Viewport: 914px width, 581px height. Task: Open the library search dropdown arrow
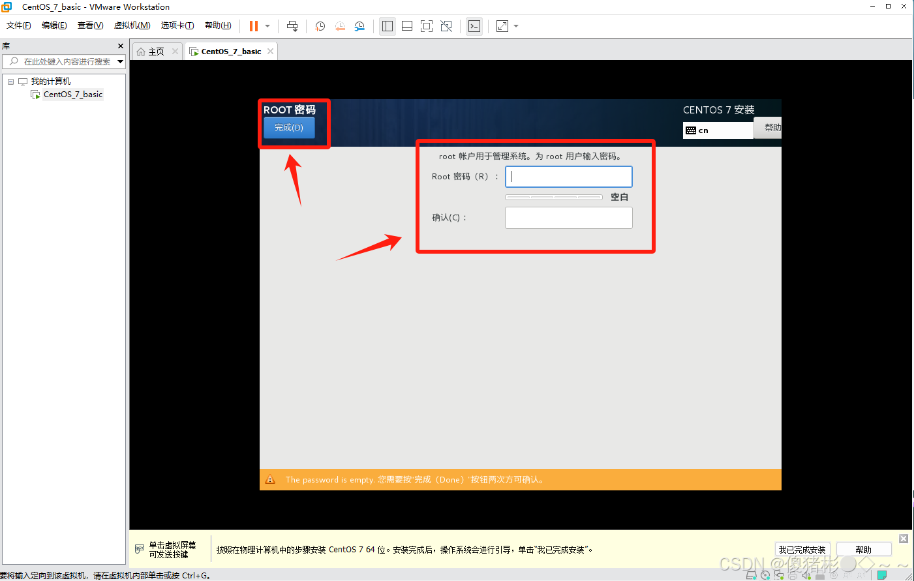point(120,61)
